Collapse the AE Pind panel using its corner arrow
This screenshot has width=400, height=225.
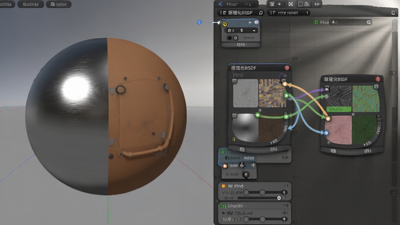click(286, 186)
